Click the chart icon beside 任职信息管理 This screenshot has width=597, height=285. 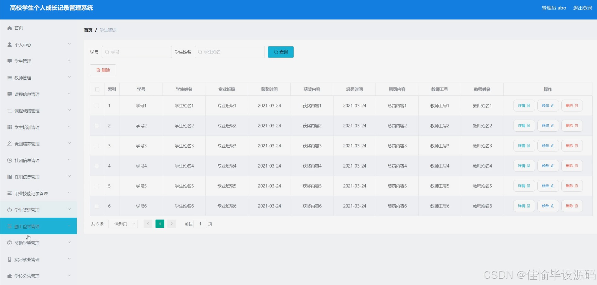(x=9, y=177)
